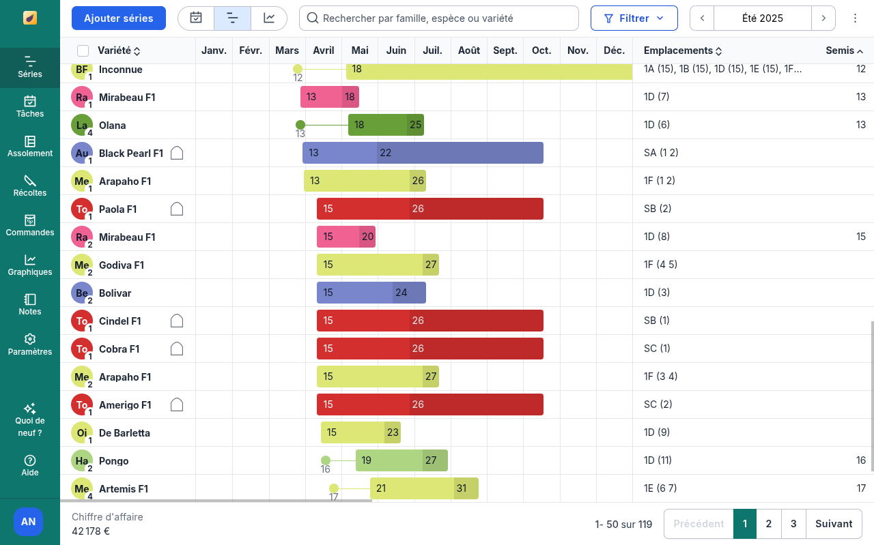Sort by Emplacements column header
Screen dimensions: 874x545
point(683,50)
